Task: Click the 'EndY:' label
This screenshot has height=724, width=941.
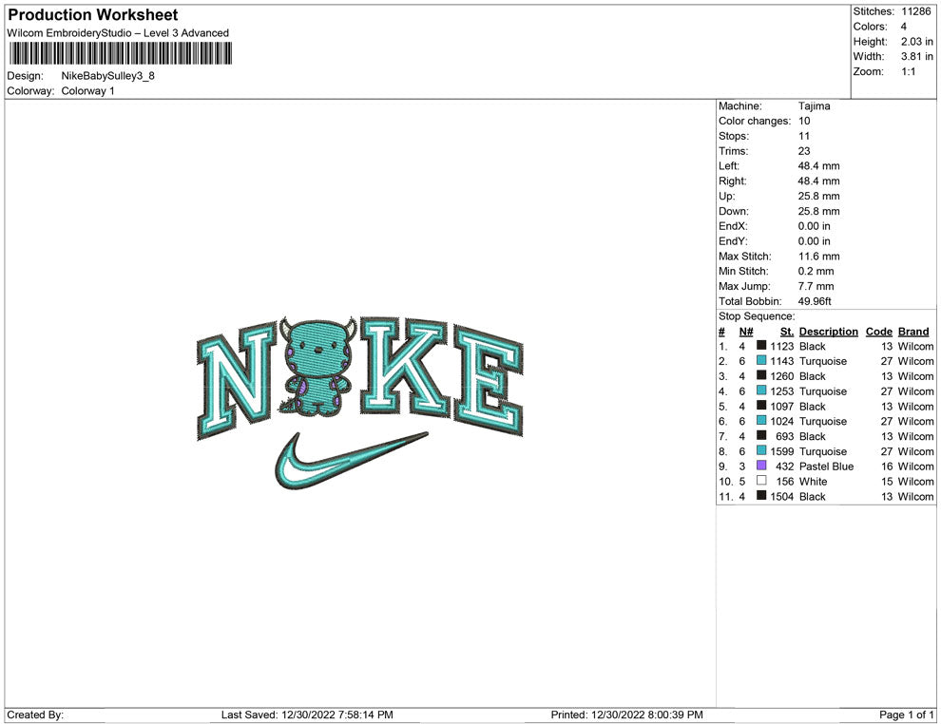Action: pyautogui.click(x=733, y=241)
